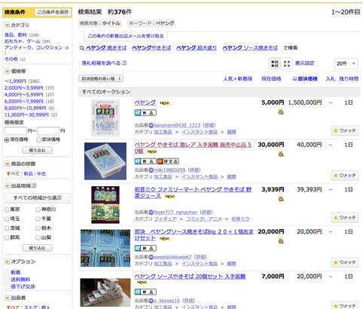Collapse the 出品者 section
The image size is (363, 309).
click(x=8, y=298)
